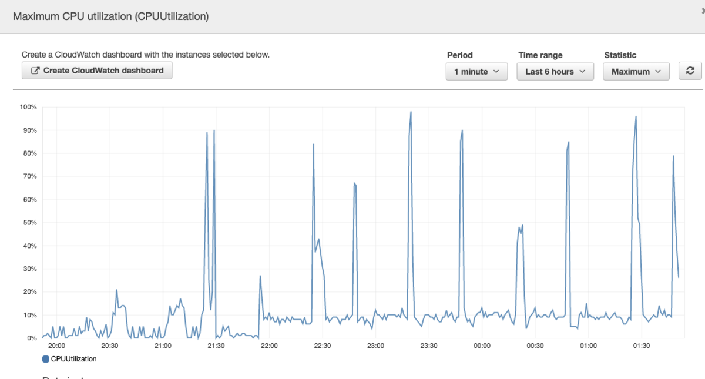Click the spike peak near 22:25
The width and height of the screenshot is (705, 379).
point(313,144)
